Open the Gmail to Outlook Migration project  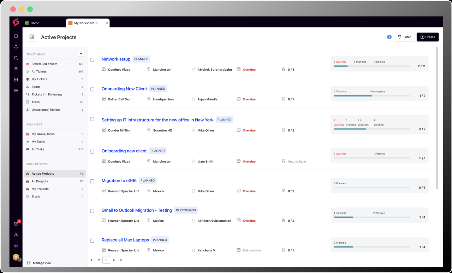[x=137, y=210]
